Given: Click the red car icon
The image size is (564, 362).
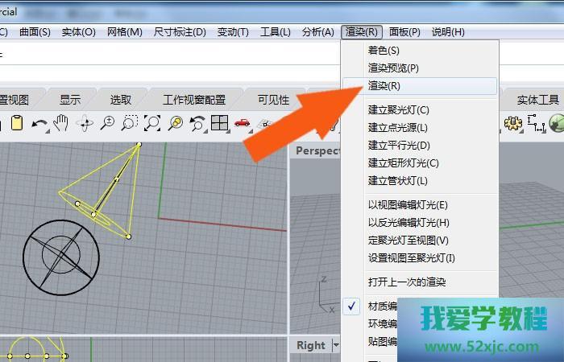Looking at the screenshot, I should [x=243, y=123].
